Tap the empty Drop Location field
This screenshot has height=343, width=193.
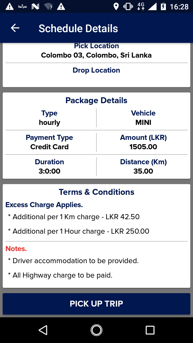tap(96, 80)
